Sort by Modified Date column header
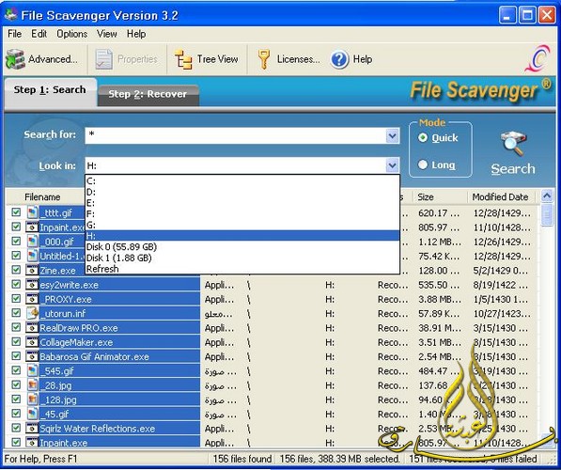The image size is (561, 470). click(x=501, y=196)
